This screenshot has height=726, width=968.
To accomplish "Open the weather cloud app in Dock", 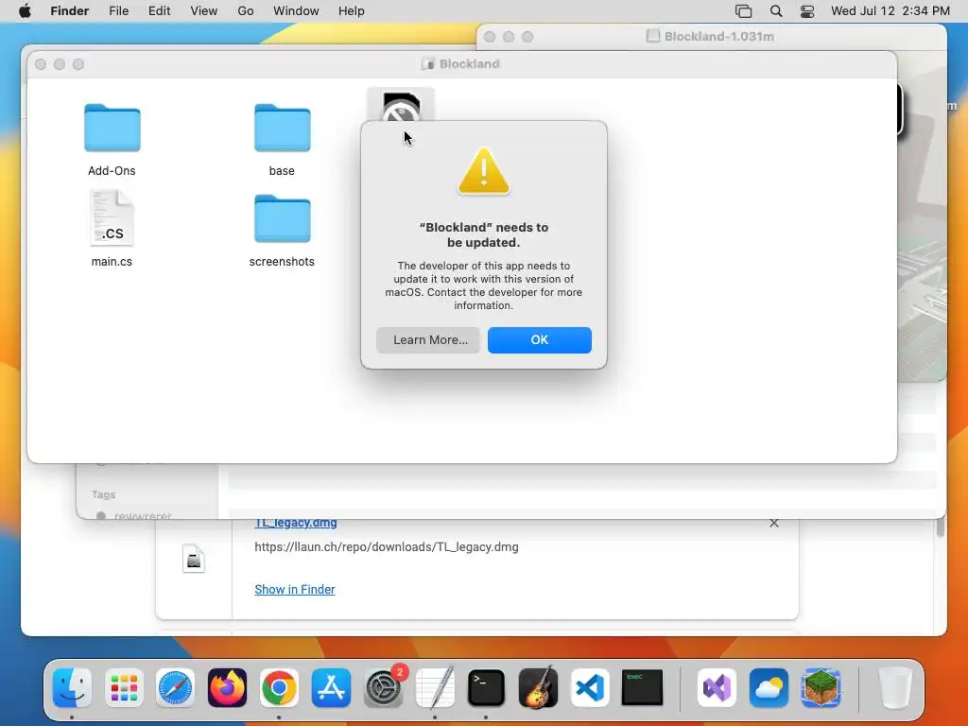I will pyautogui.click(x=769, y=687).
